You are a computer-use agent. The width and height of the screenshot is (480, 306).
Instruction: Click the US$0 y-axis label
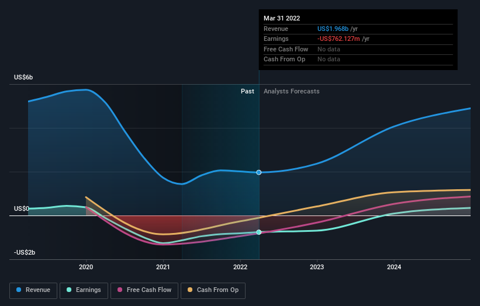(22, 209)
